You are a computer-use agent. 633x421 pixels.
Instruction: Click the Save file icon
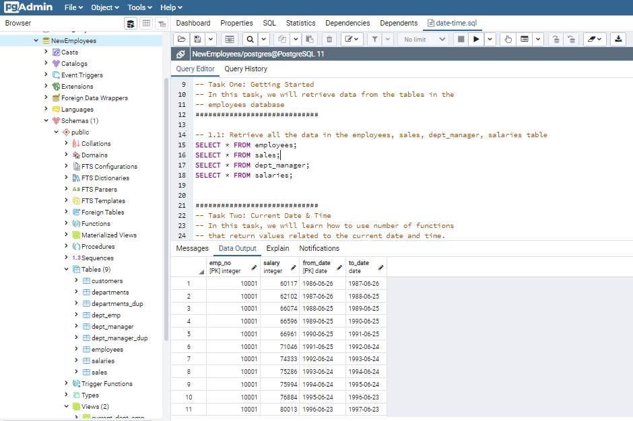coord(197,40)
